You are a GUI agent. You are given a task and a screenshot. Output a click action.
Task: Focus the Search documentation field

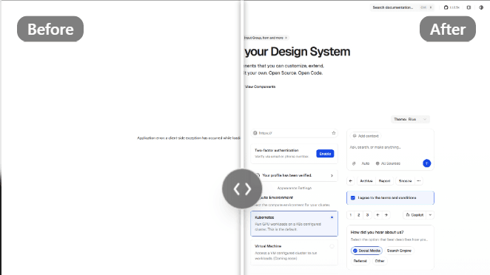pos(402,7)
